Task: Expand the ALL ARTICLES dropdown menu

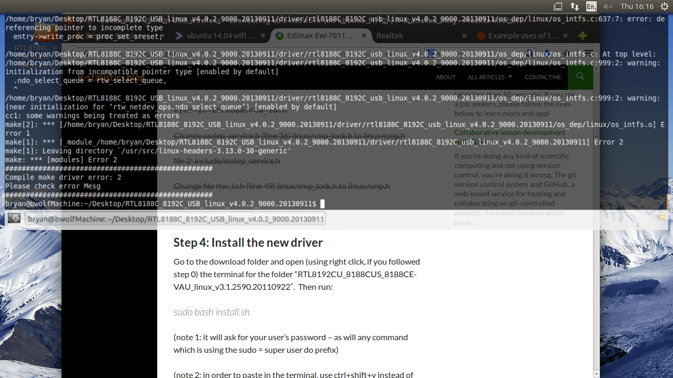Action: (490, 77)
